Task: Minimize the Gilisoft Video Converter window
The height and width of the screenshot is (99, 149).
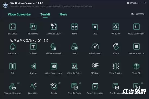Action: [x=141, y=3]
